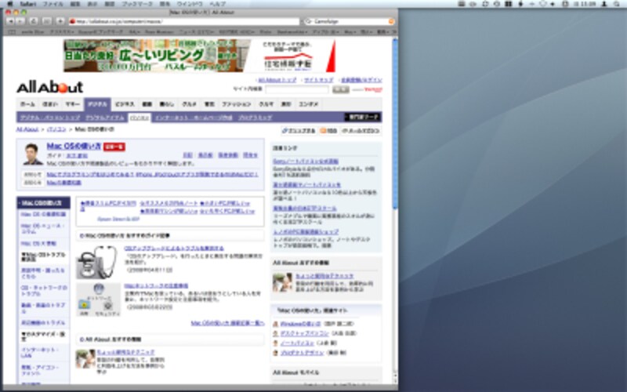Click the Safari back arrow button
The height and width of the screenshot is (392, 627).
(9, 20)
